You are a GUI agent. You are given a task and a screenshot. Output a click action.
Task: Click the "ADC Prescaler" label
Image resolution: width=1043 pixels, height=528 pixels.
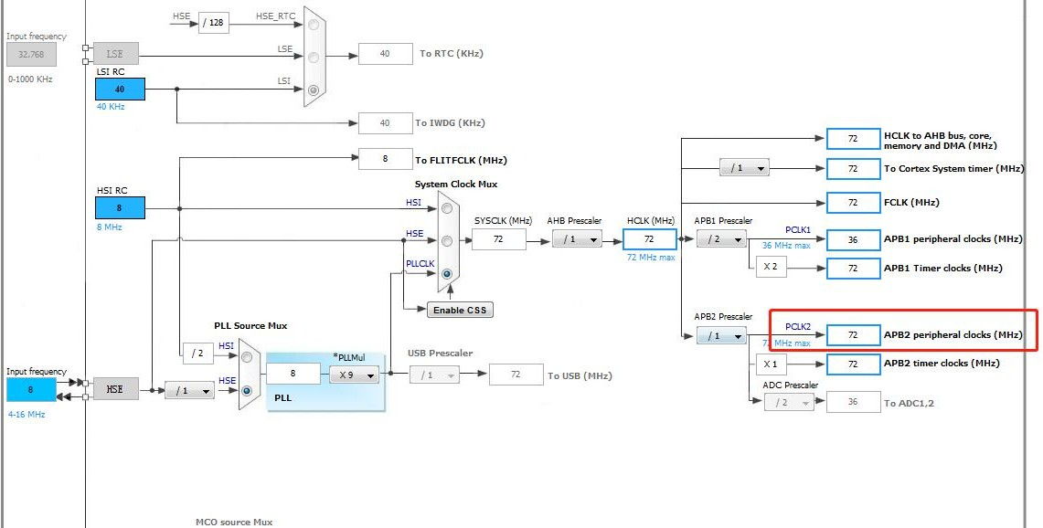click(790, 385)
